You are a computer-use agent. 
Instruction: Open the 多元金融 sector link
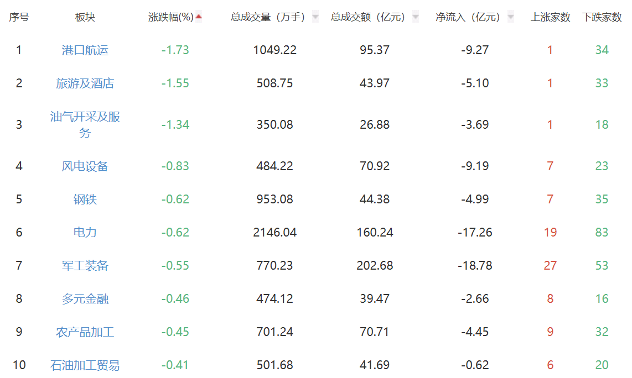point(85,298)
